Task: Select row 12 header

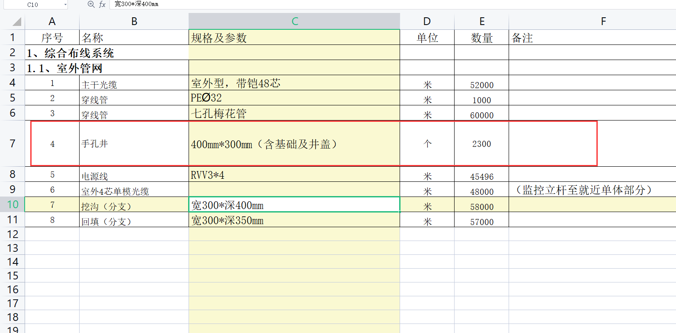Action: click(x=13, y=234)
